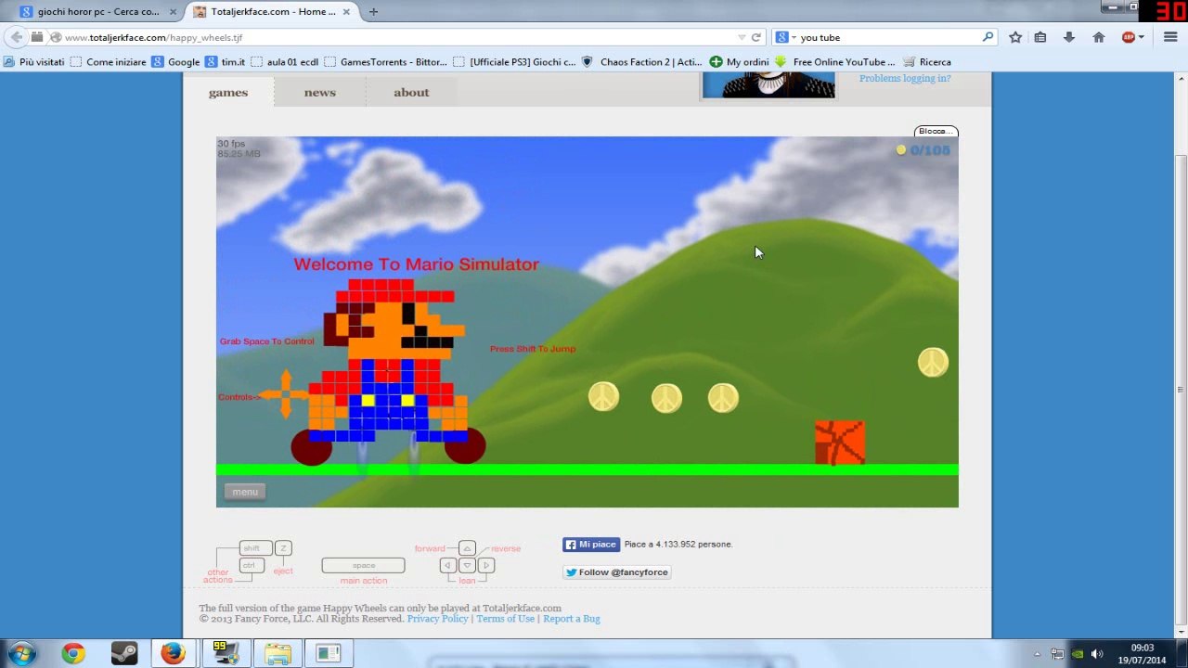Screen dimensions: 1188x668
Task: Open the Terms of Use link
Action: 505,619
